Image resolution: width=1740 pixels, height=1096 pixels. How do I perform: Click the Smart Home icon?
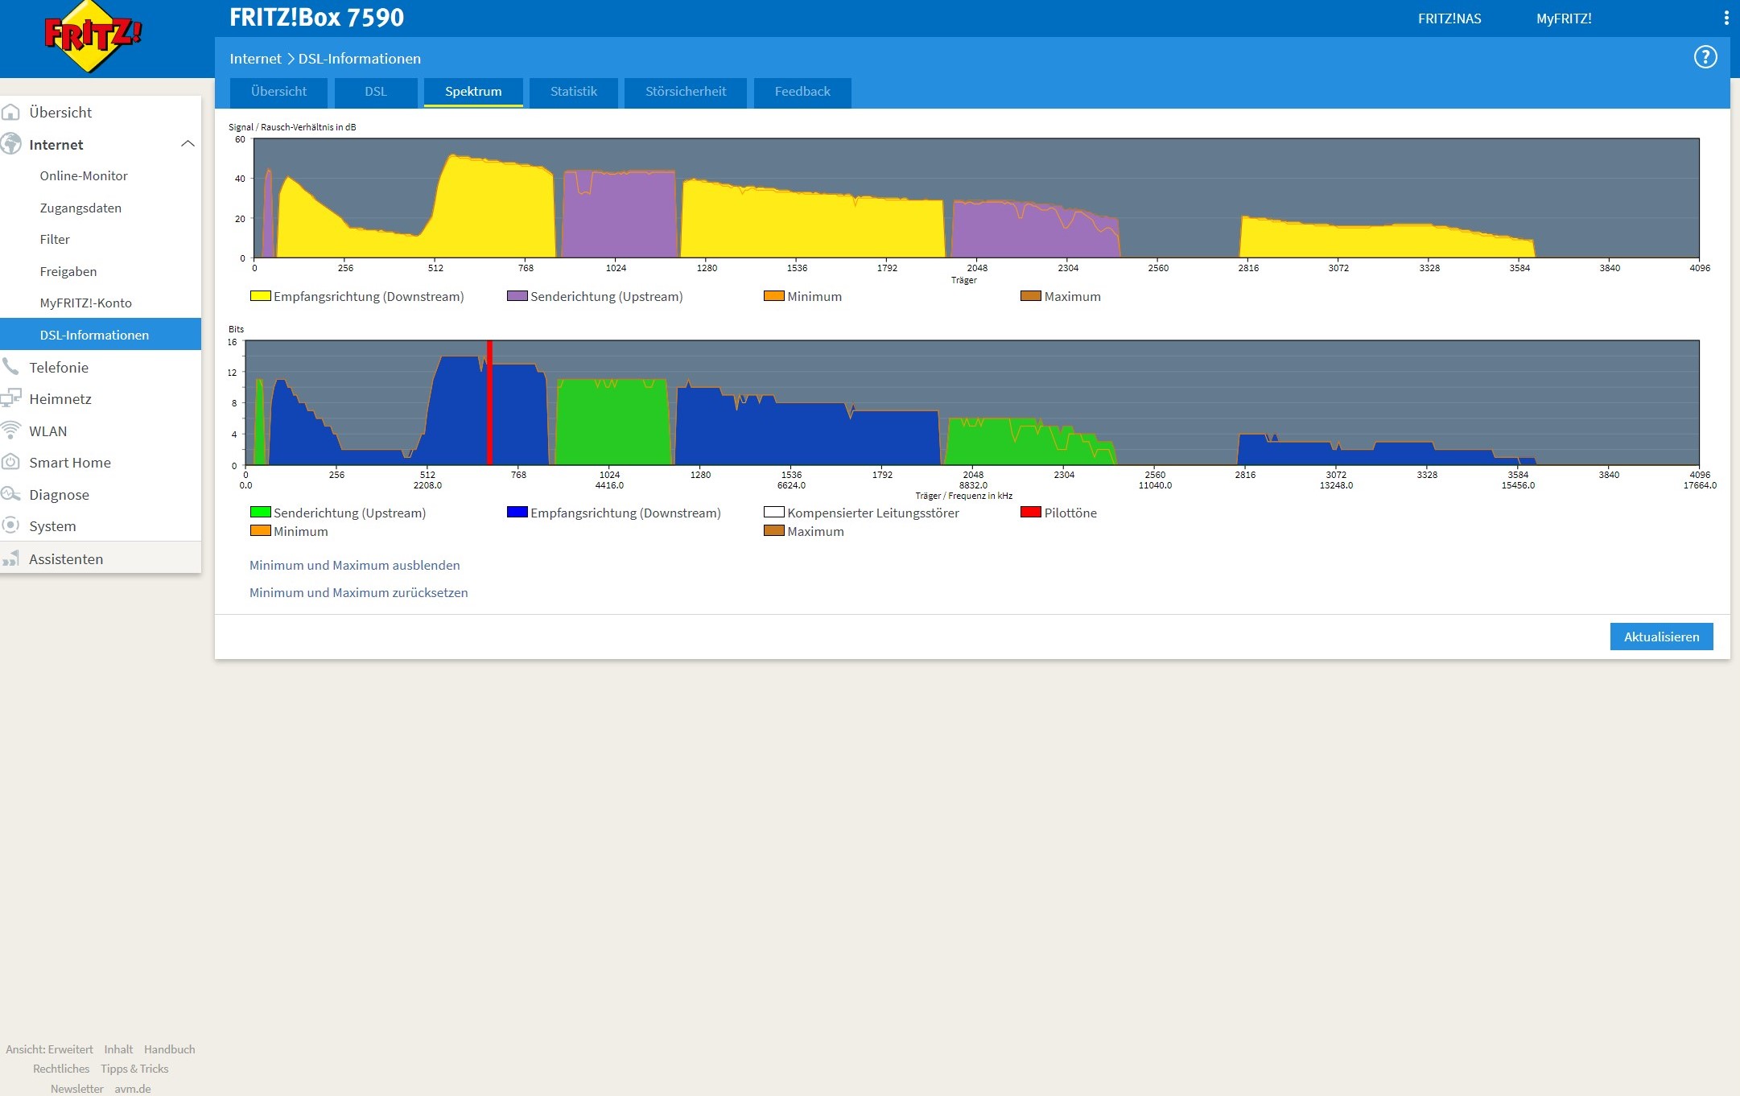[x=10, y=462]
